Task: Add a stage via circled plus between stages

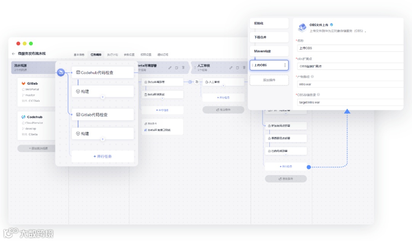Action: pyautogui.click(x=190, y=82)
